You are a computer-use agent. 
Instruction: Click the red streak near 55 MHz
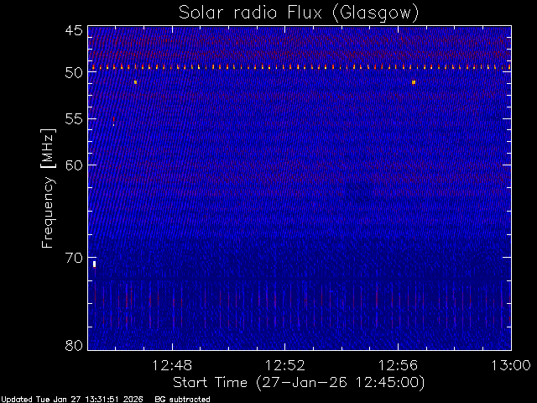pos(114,121)
